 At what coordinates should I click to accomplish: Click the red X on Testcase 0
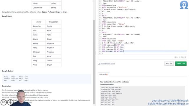pyautogui.click(x=107, y=74)
